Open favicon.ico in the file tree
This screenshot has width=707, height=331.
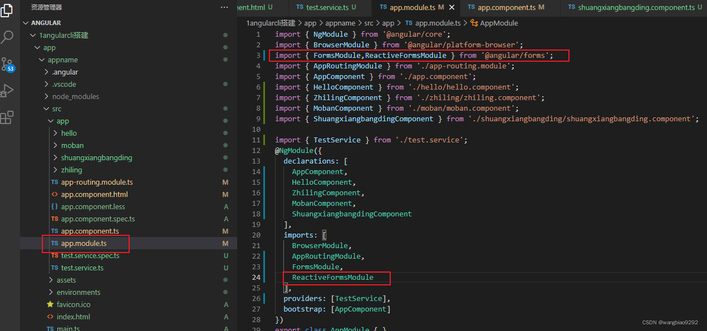(x=73, y=304)
